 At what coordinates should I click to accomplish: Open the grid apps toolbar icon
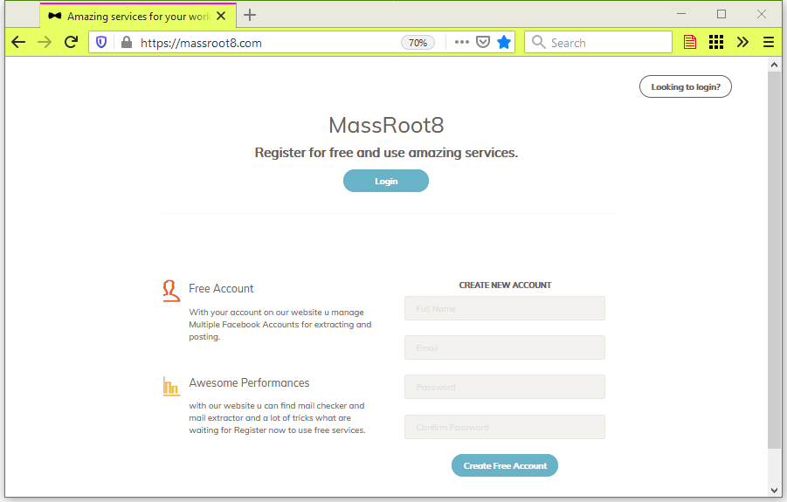point(716,42)
